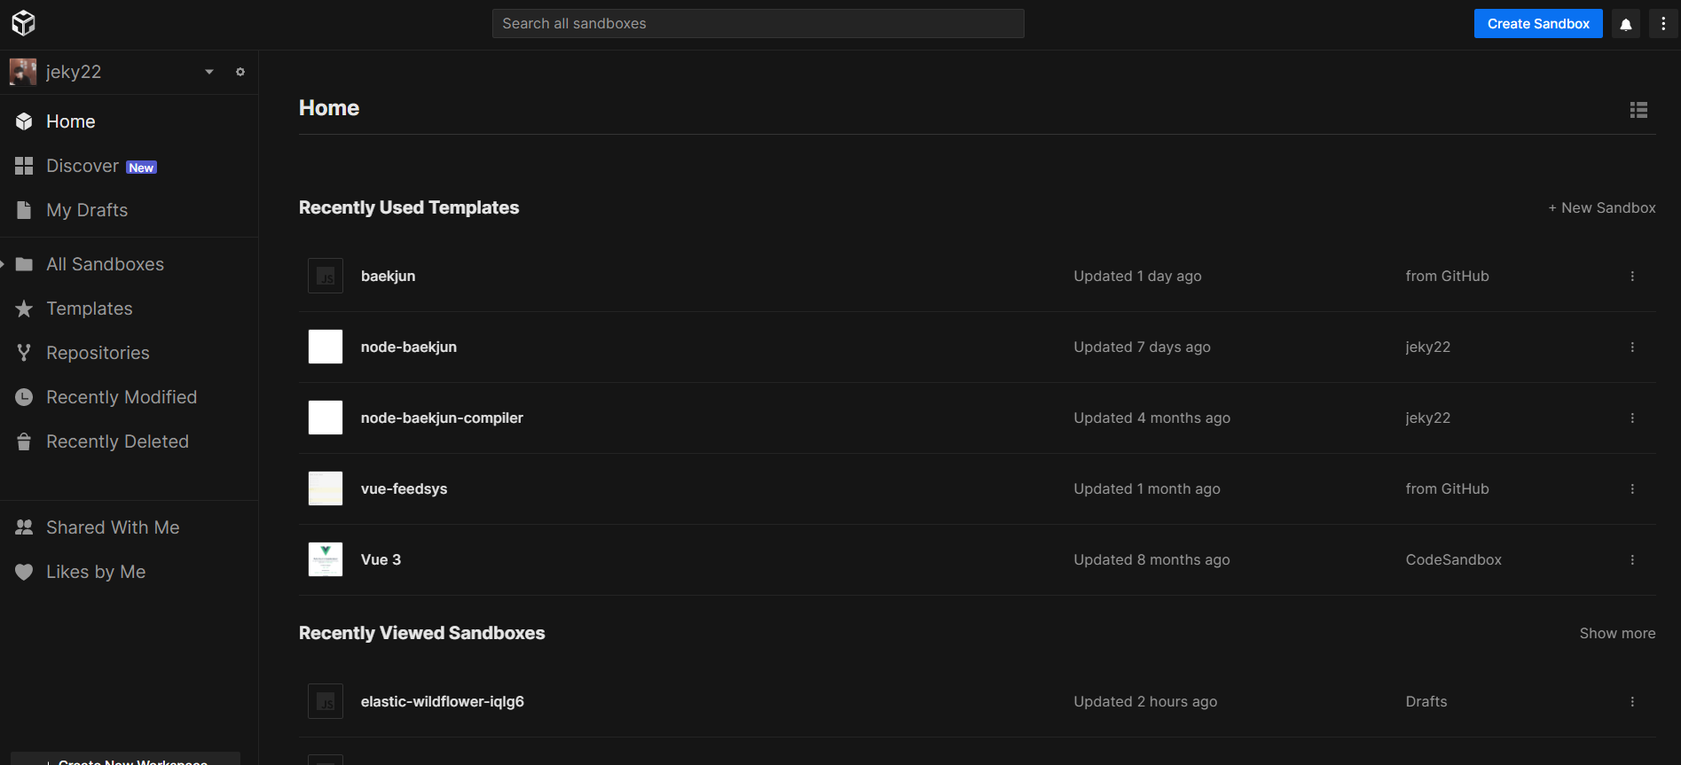Click the elastic-wildflower-iqlg6 JS thumbnail
The width and height of the screenshot is (1681, 765).
pos(326,701)
